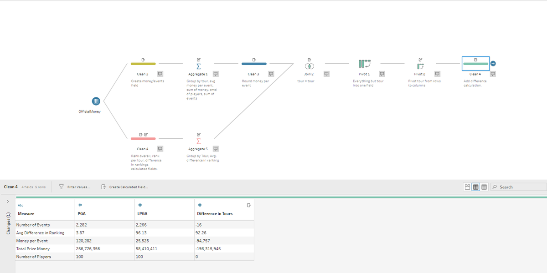This screenshot has width=547, height=273.
Task: Change the # data type of PGA
Action: 80,205
